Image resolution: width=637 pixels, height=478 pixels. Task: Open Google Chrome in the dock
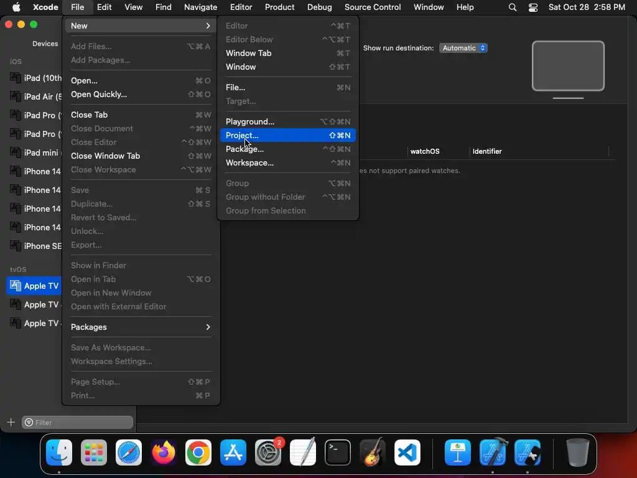198,452
